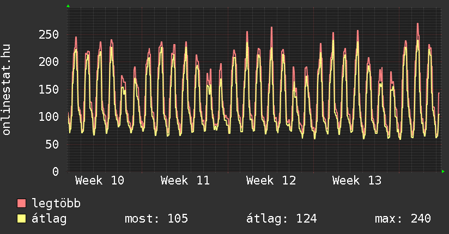The image size is (449, 234).
Task: Click the 150 y-axis tick label
Action: coord(48,89)
